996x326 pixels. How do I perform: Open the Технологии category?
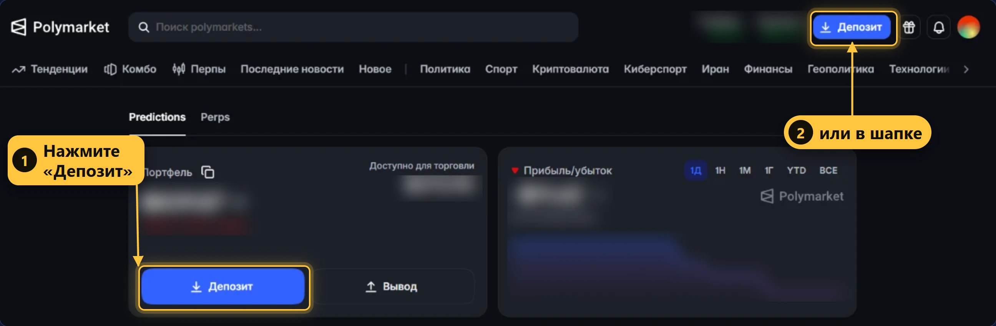(919, 69)
